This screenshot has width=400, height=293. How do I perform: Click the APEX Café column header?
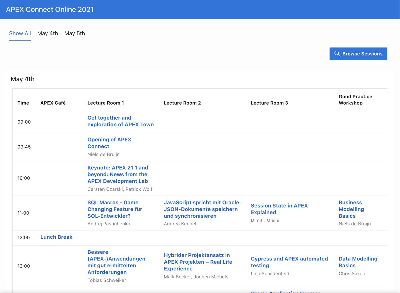coord(53,103)
